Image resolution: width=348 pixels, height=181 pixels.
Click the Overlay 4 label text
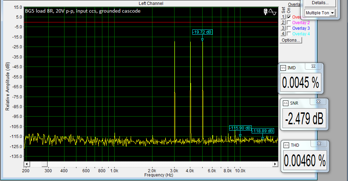tap(301, 34)
